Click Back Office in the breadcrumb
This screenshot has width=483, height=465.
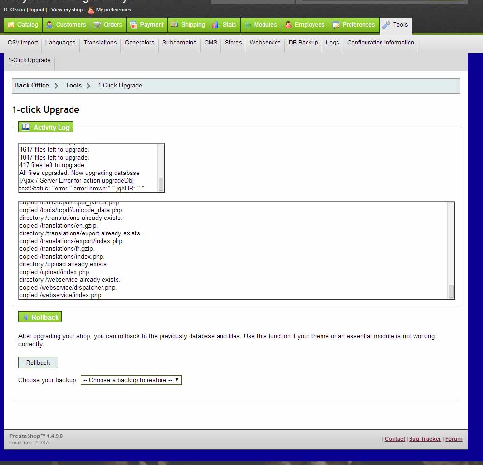click(32, 85)
